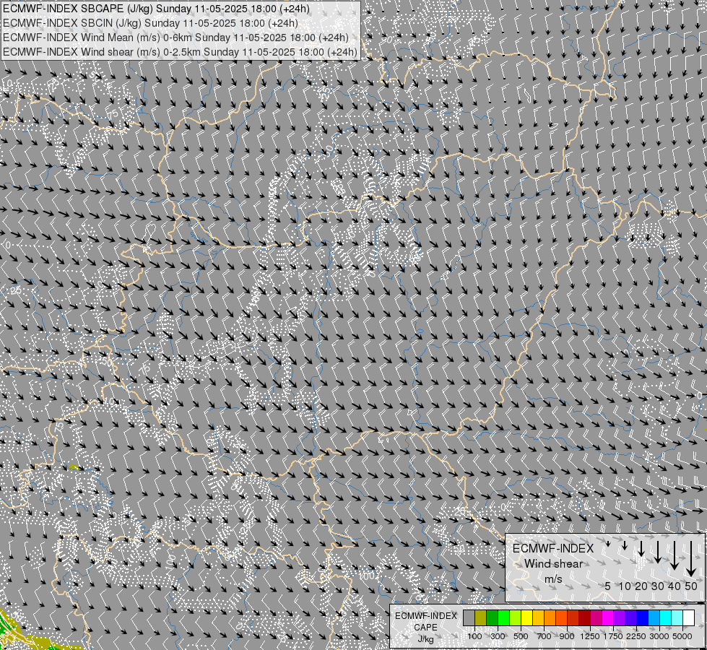Click the '10' label in wind shear legend
This screenshot has width=707, height=650.
[x=625, y=586]
